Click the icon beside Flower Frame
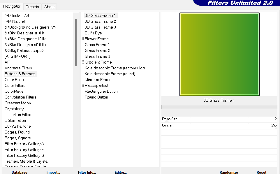 pyautogui.click(x=83, y=39)
